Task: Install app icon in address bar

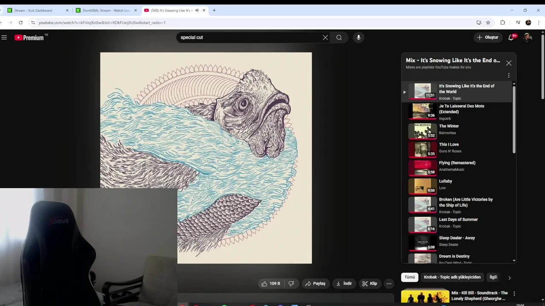Action: point(479,23)
